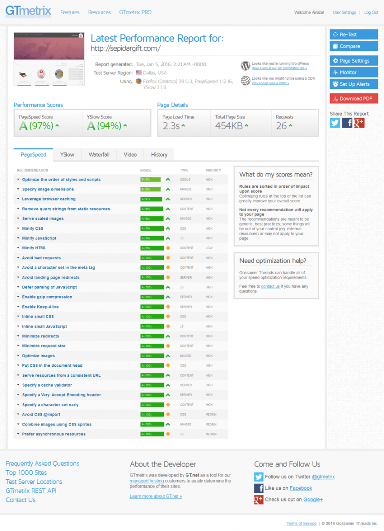
Task: Expand the Minify JavaScript recommendation
Action: [39, 238]
